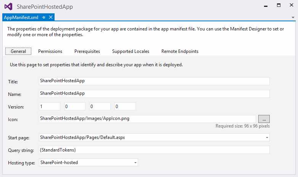Close the SharePointHostedApp window

click(x=292, y=5)
